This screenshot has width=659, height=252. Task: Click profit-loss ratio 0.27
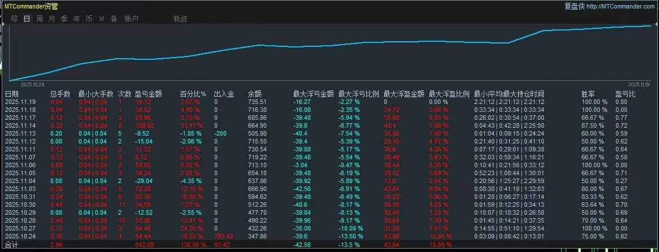tap(622, 181)
